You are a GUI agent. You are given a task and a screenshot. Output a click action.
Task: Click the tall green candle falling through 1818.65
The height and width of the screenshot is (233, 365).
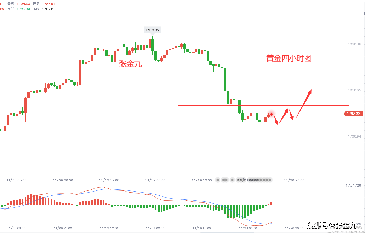click(x=225, y=79)
